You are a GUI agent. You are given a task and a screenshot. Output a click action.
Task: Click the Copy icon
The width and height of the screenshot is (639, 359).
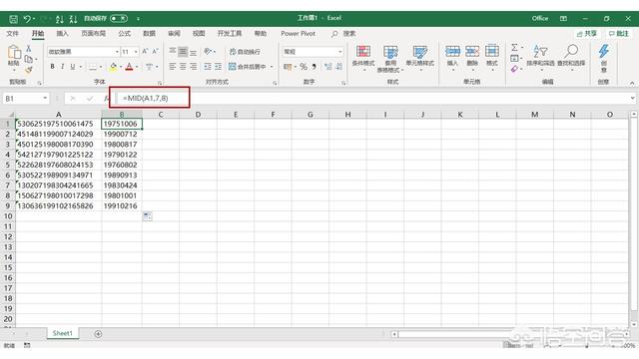click(x=29, y=59)
